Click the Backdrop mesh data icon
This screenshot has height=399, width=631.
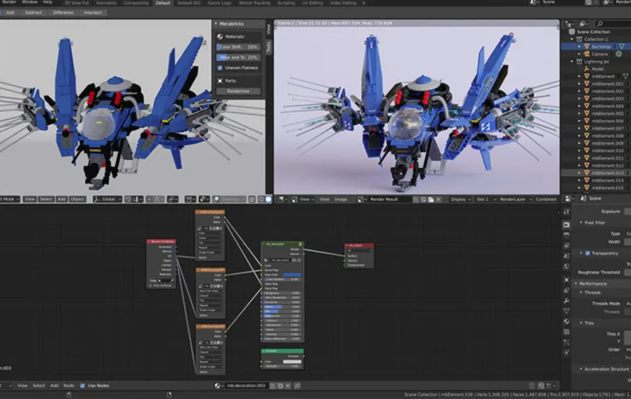point(622,47)
